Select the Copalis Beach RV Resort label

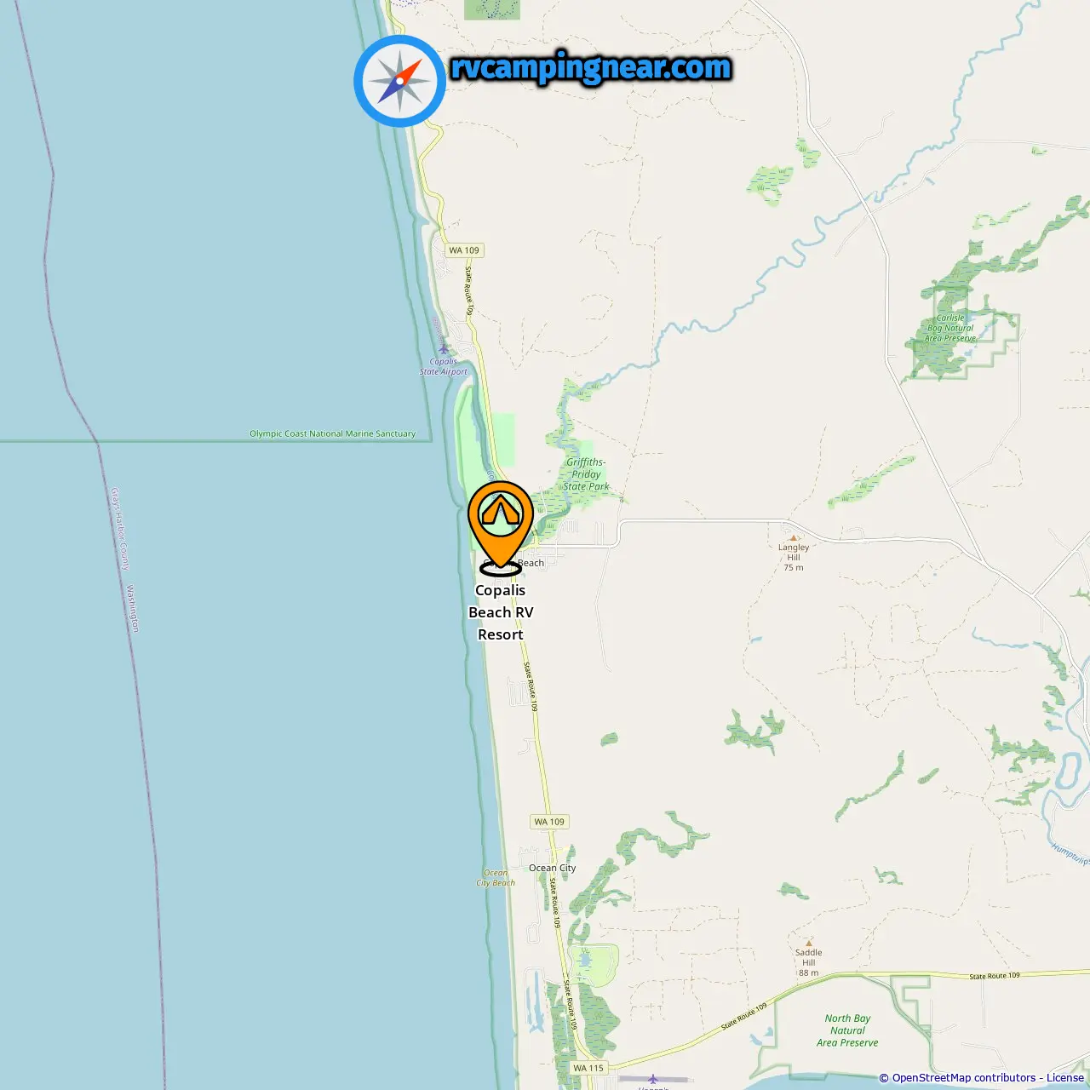tap(501, 612)
